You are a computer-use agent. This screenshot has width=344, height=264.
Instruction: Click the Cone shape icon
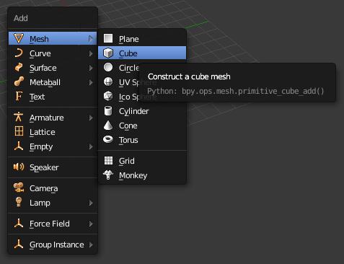coord(108,126)
